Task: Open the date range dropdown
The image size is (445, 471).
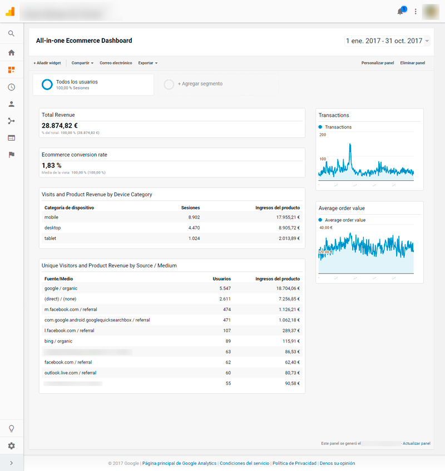Action: click(x=387, y=41)
